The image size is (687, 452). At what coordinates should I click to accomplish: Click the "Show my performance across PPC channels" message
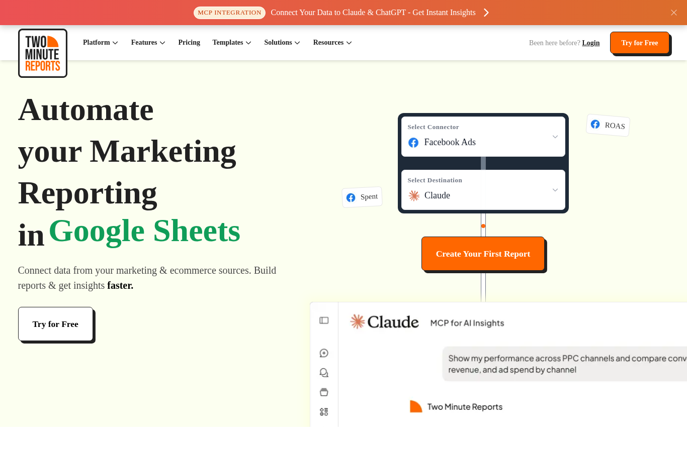565,364
